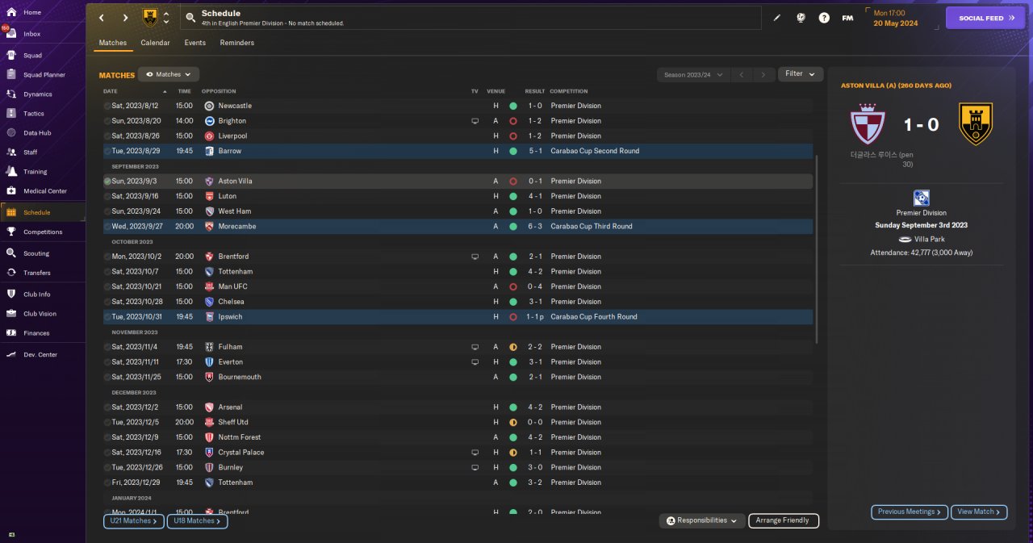The width and height of the screenshot is (1033, 543).
Task: Switch to the Calendar tab
Action: [155, 43]
